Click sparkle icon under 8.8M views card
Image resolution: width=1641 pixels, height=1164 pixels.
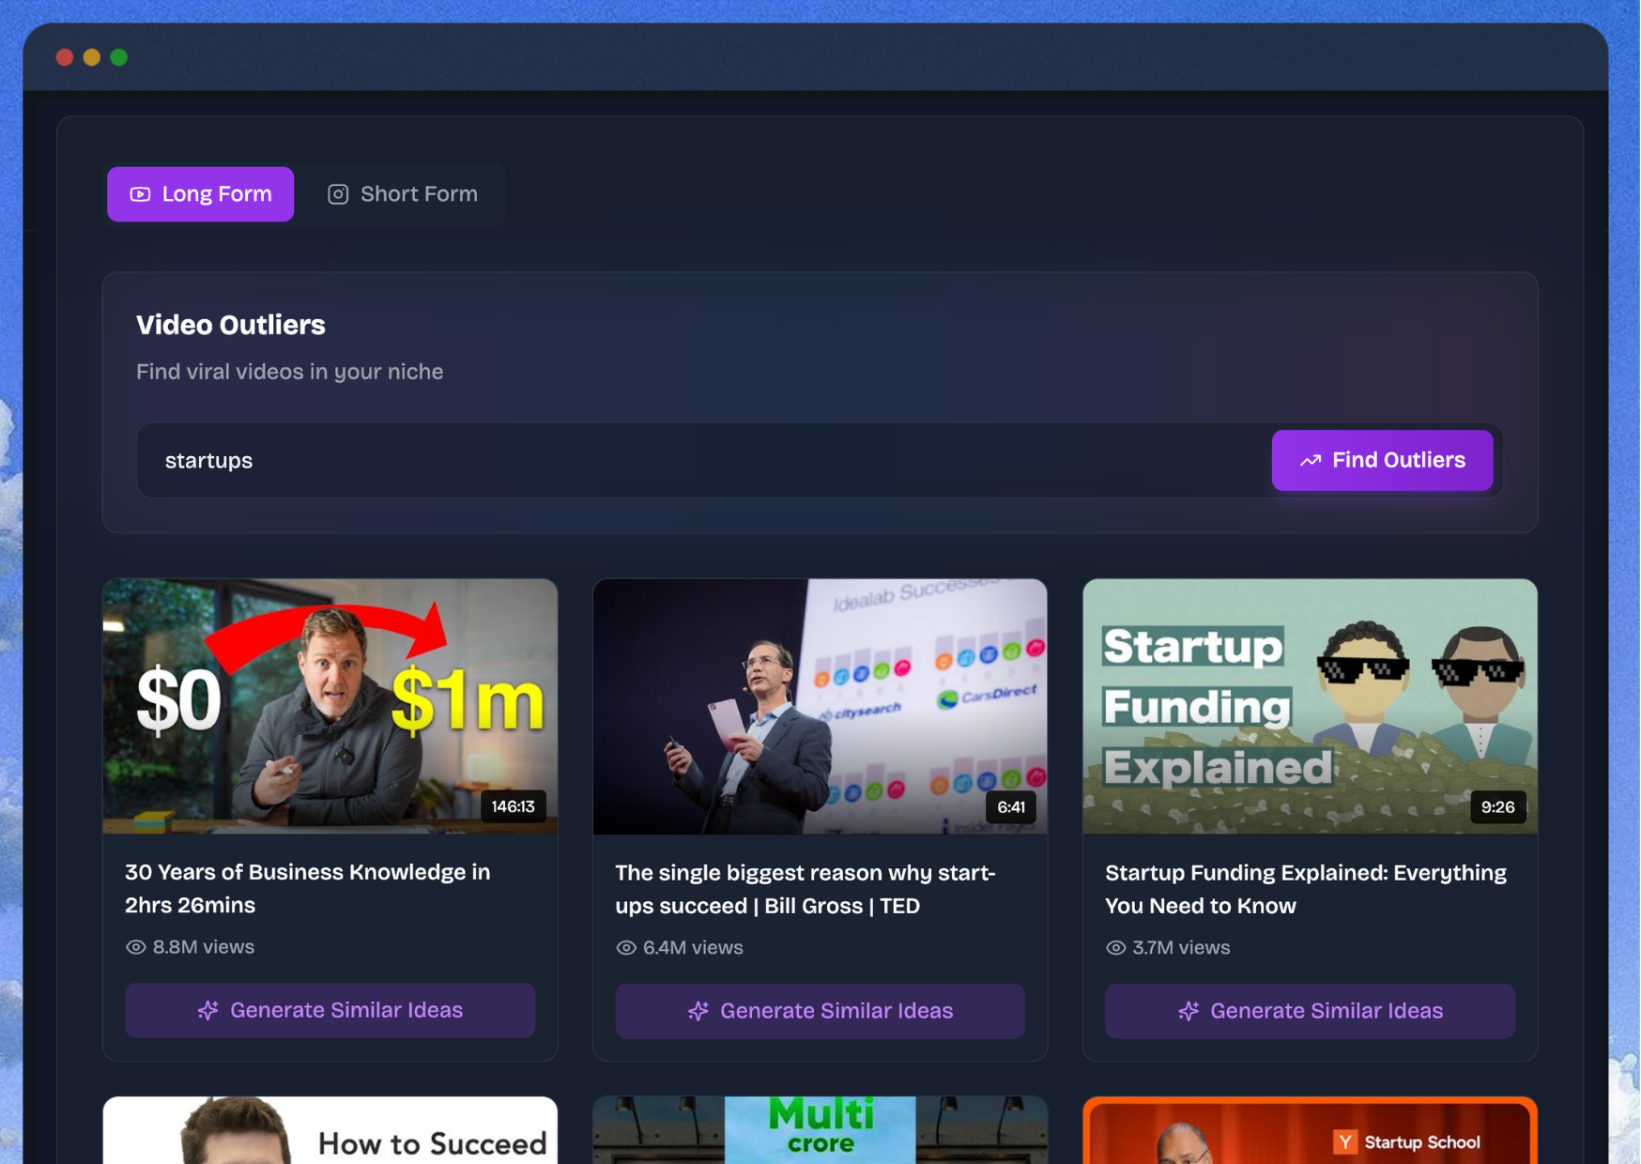[208, 1010]
